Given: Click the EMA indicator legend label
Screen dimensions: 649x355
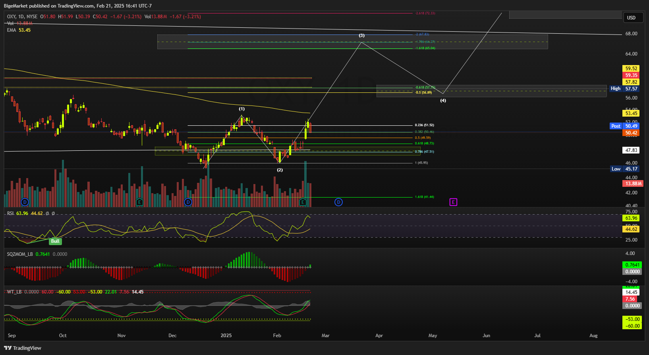Looking at the screenshot, I should pos(12,30).
